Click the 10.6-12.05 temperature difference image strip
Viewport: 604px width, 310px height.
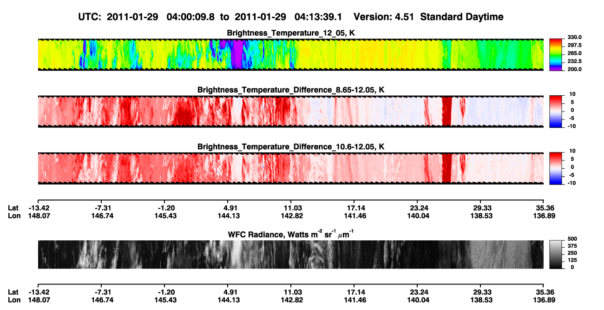point(290,168)
